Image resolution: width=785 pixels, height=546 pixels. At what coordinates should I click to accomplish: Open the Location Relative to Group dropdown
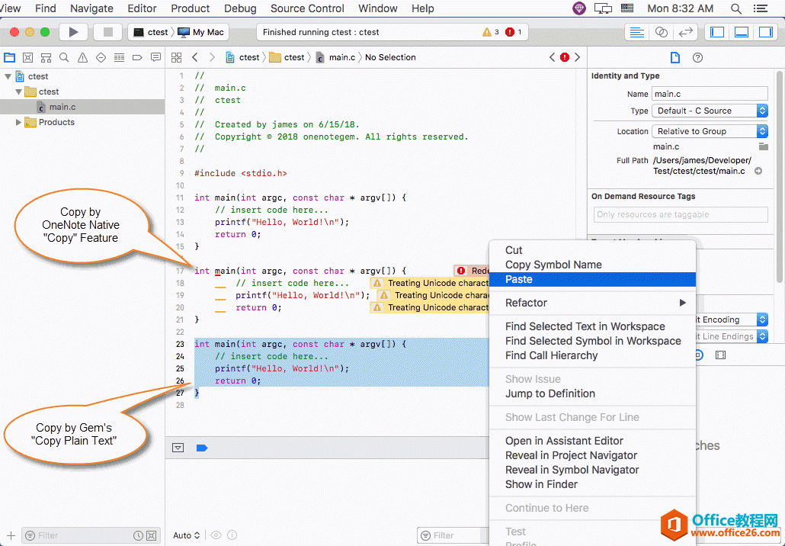pyautogui.click(x=710, y=131)
